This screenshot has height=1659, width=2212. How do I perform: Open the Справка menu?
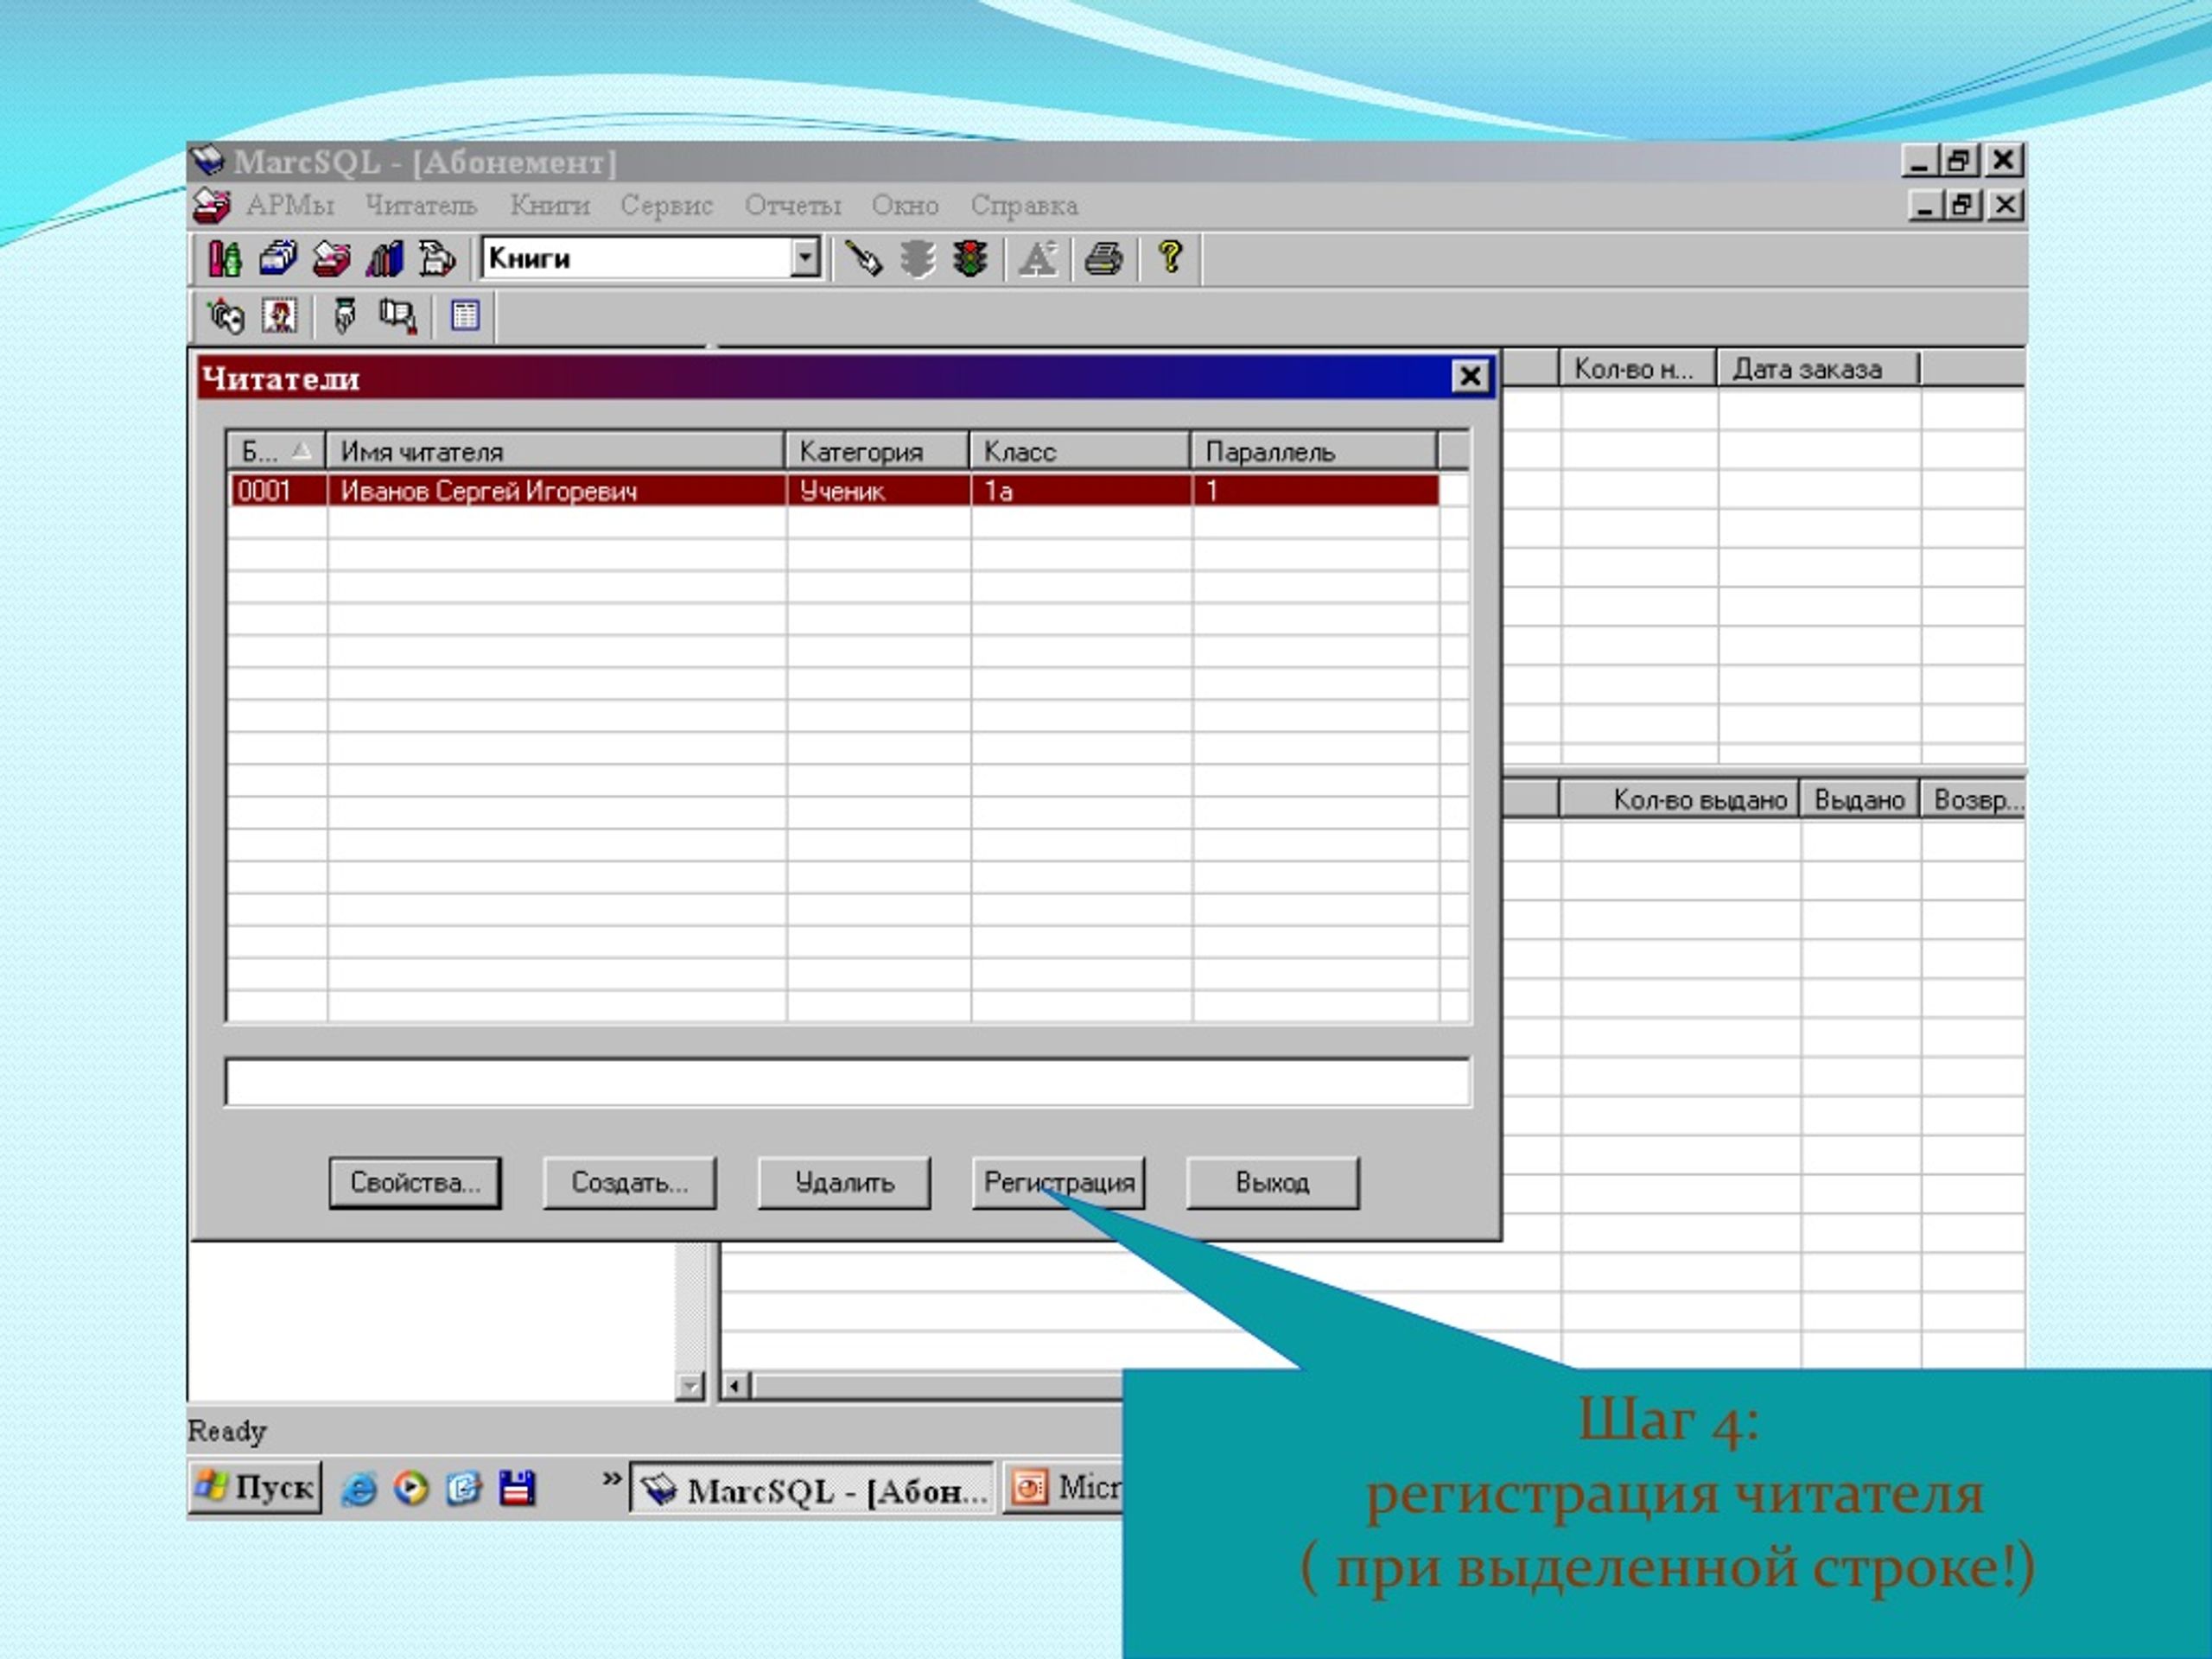1024,206
